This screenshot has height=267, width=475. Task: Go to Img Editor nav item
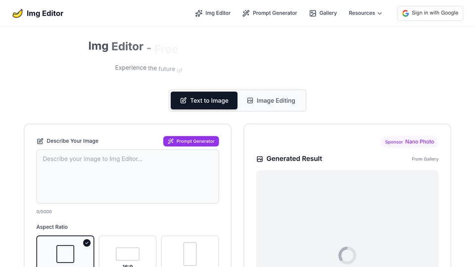click(x=213, y=13)
